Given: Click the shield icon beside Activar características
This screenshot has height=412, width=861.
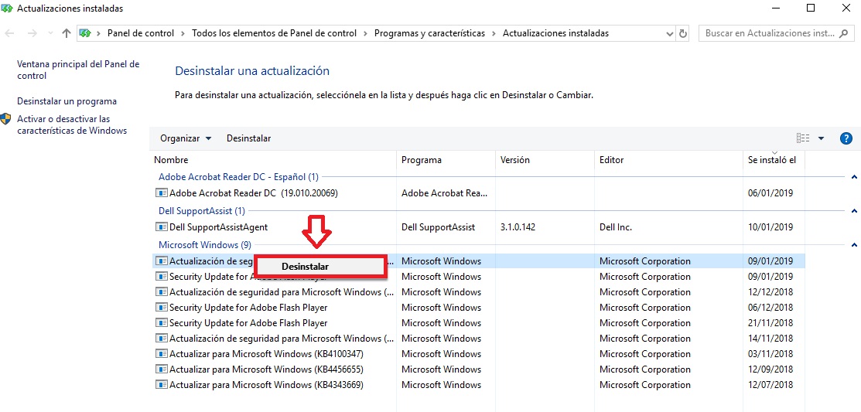Looking at the screenshot, I should coord(6,119).
